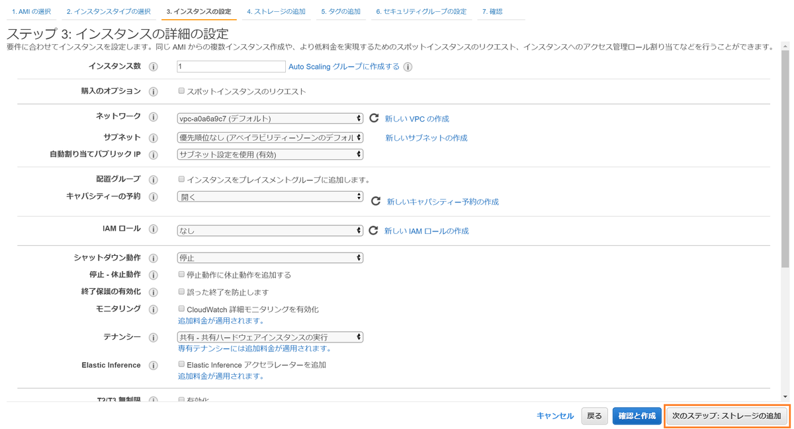Switch to the 5. タグの追加 step
The width and height of the screenshot is (794, 429).
341,11
